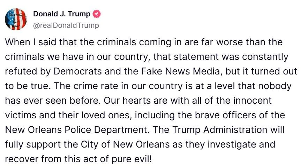
Task: Open the flag-painted profile avatar
Action: pyautogui.click(x=16, y=19)
